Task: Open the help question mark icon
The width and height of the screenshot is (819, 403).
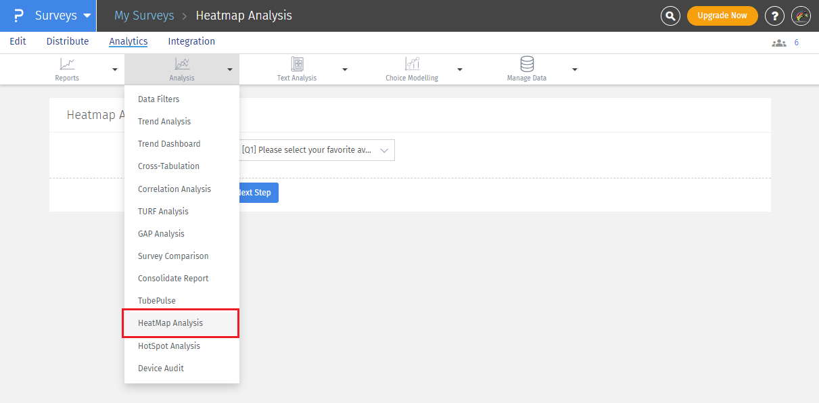Action: pos(774,16)
